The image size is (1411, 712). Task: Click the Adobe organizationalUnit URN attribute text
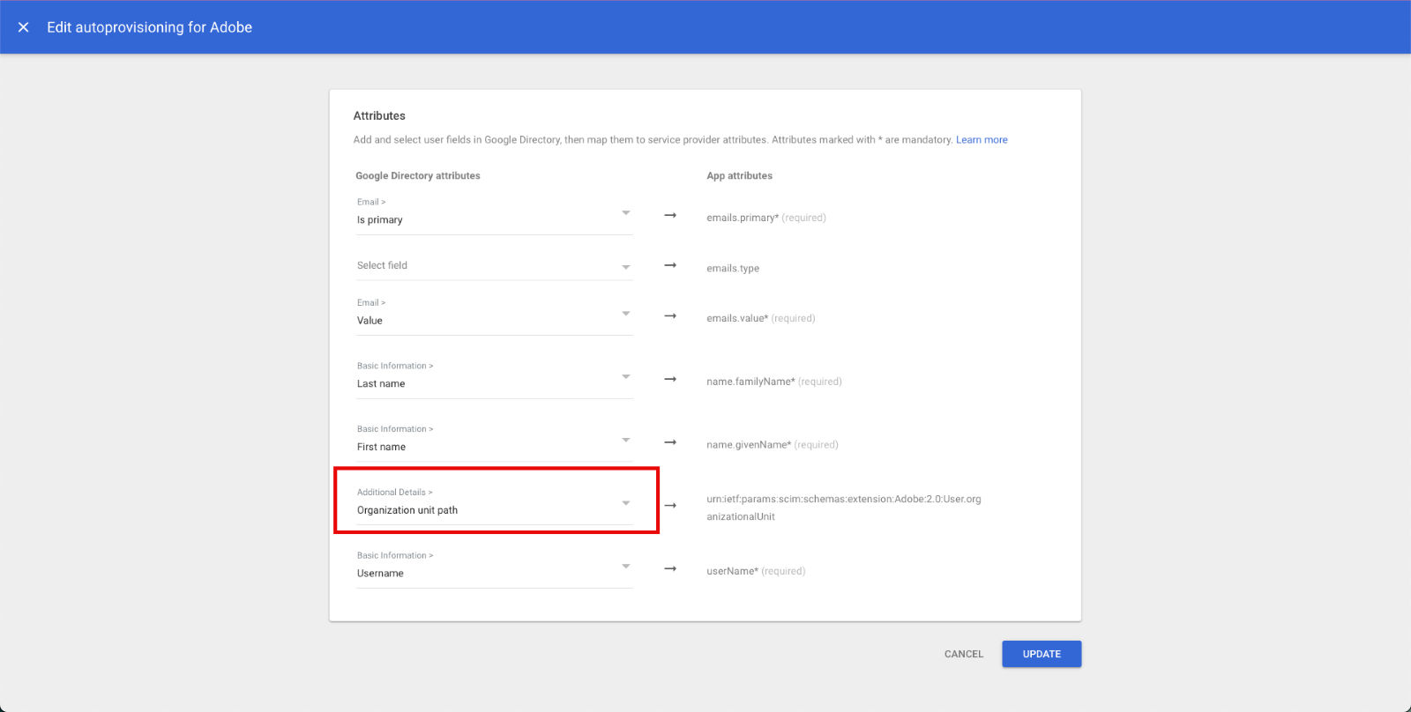pos(844,508)
